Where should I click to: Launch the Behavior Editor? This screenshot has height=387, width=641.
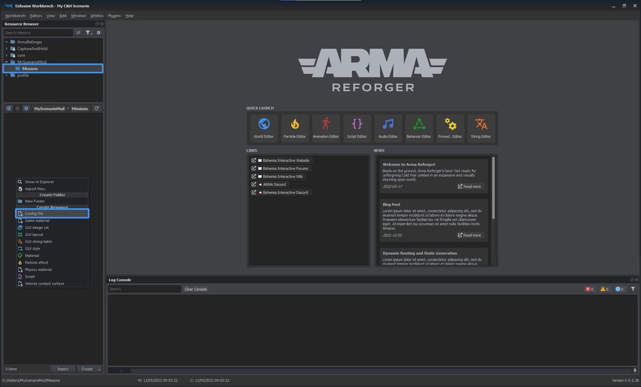click(419, 128)
